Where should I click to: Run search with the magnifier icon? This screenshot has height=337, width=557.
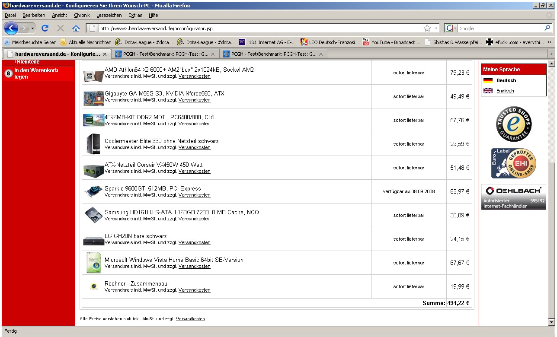coord(547,28)
